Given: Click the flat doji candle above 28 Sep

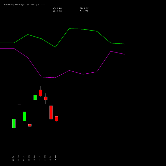Looking at the screenshot, I should [19, 105].
